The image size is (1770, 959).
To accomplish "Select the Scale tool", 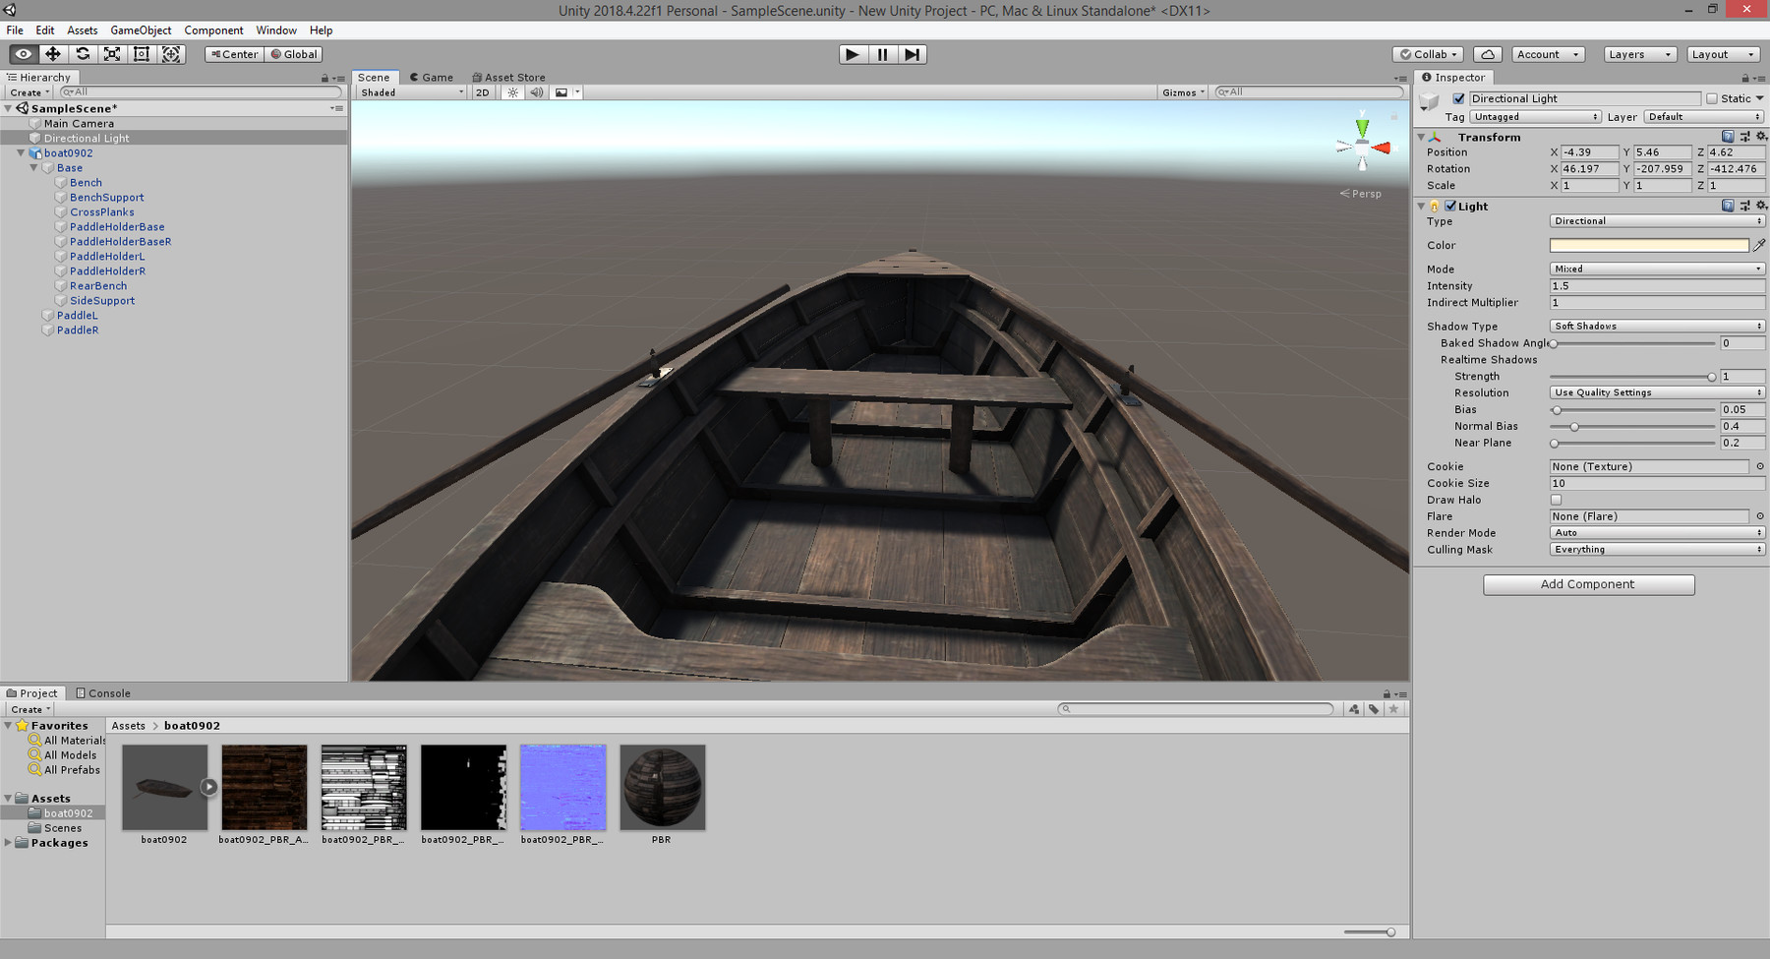I will point(112,54).
